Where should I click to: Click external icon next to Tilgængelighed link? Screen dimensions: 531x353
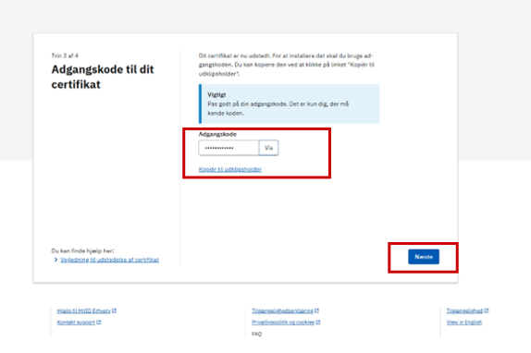pyautogui.click(x=487, y=310)
